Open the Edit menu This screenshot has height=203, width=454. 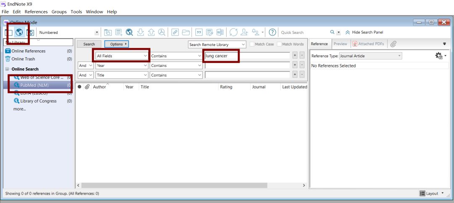pyautogui.click(x=16, y=12)
